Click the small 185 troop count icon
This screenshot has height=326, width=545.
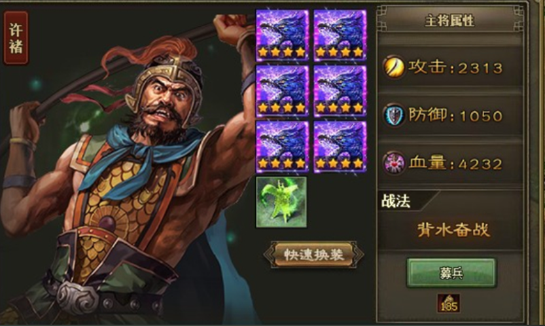[449, 303]
